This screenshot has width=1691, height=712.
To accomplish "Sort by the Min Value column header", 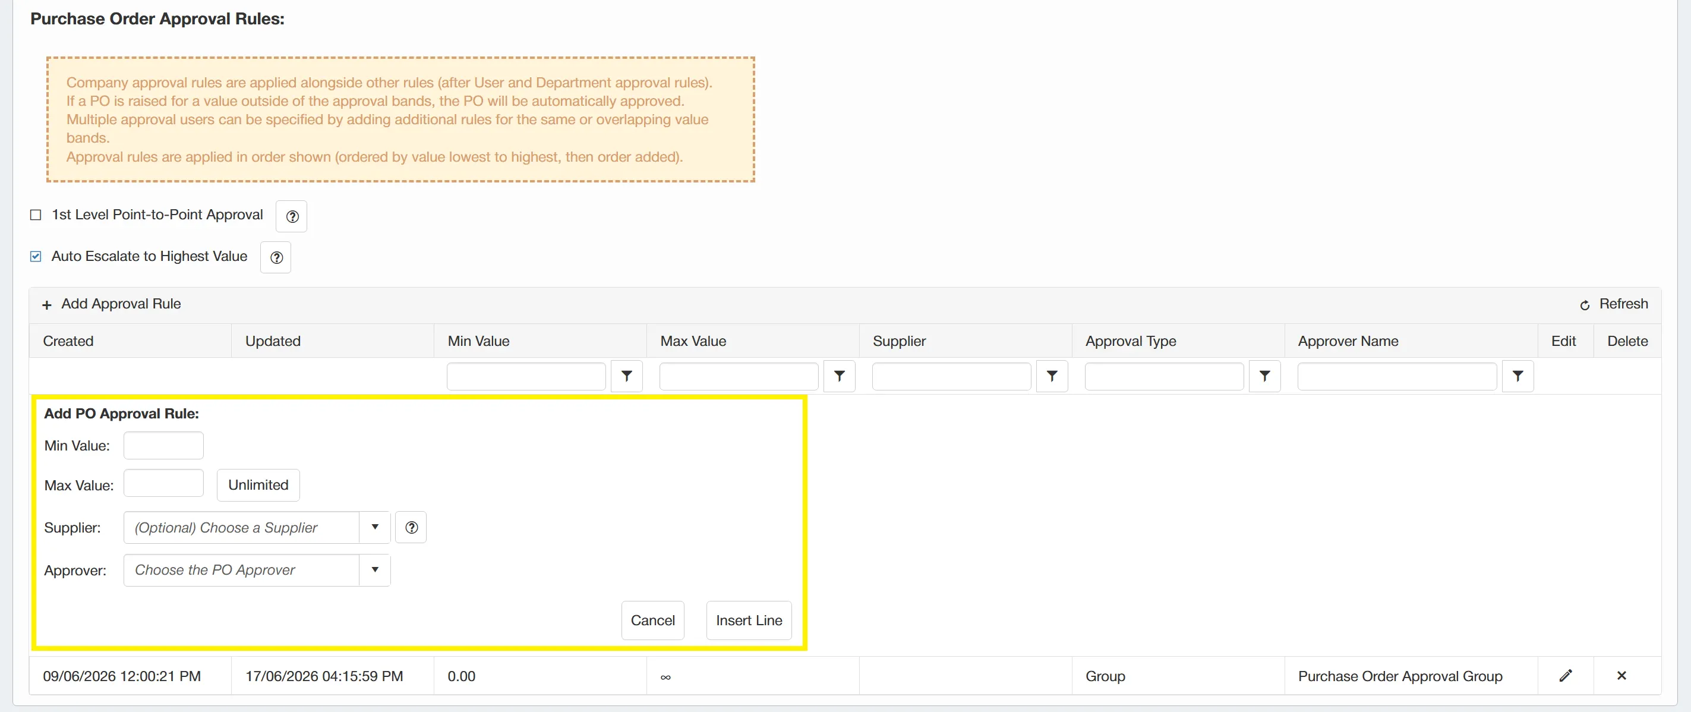I will coord(478,341).
